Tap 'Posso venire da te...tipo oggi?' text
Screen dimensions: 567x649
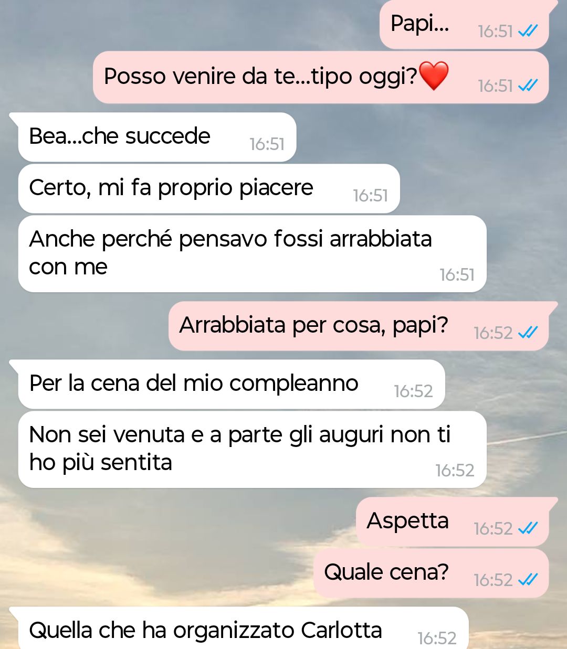click(x=260, y=77)
